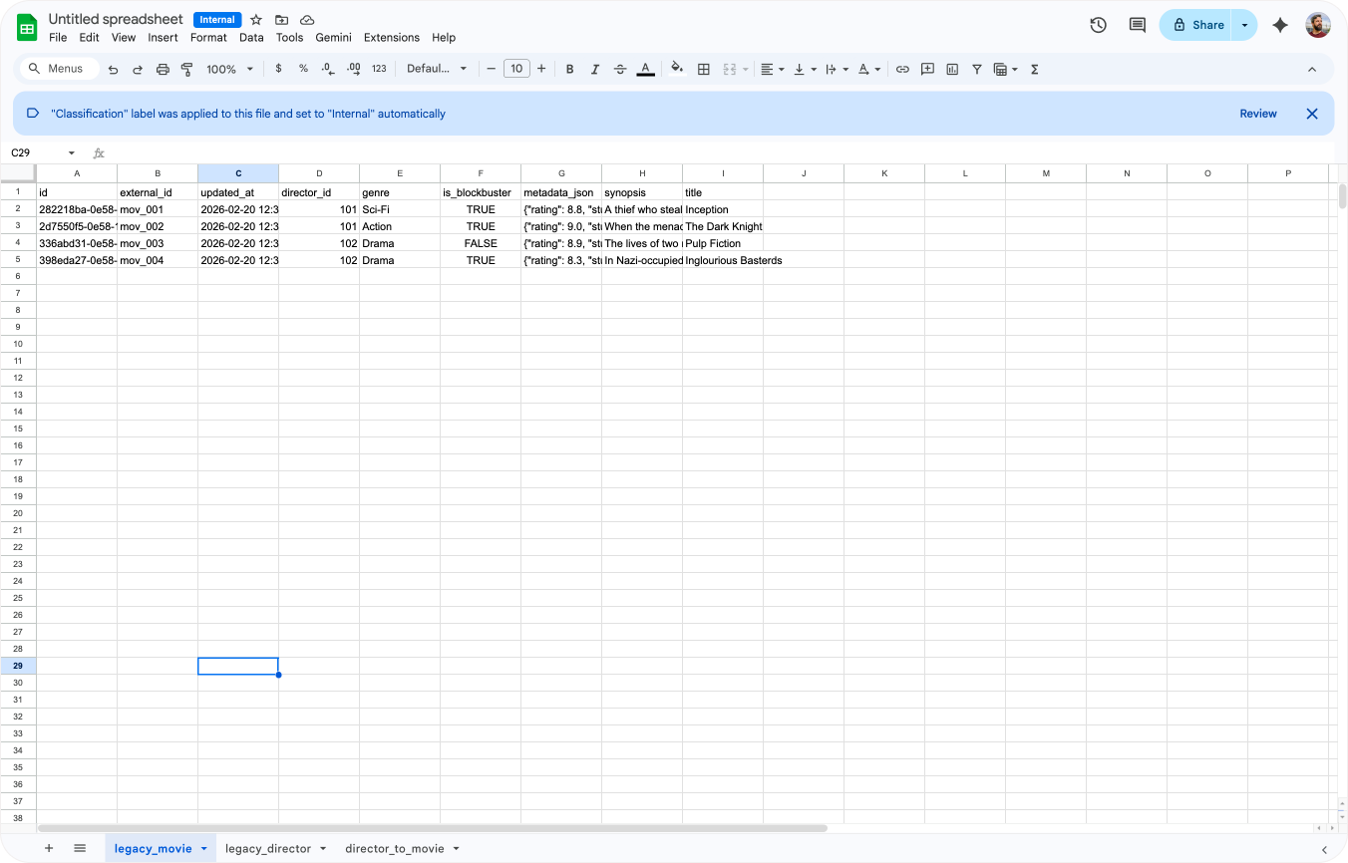1348x863 pixels.
Task: Toggle italic formatting
Action: (x=595, y=69)
